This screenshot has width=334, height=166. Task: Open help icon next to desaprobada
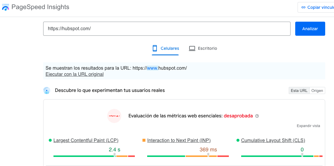[257, 116]
